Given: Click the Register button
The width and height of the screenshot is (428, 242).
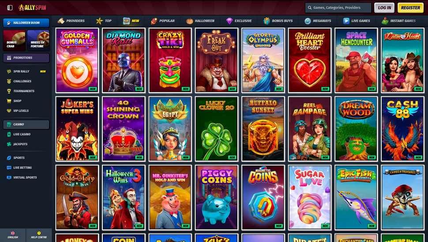Looking at the screenshot, I should point(410,7).
